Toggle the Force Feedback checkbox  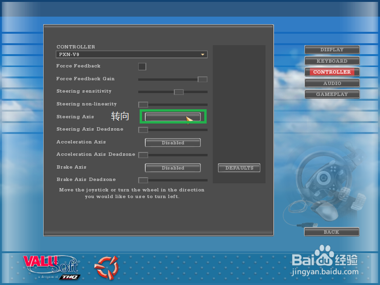tap(142, 66)
